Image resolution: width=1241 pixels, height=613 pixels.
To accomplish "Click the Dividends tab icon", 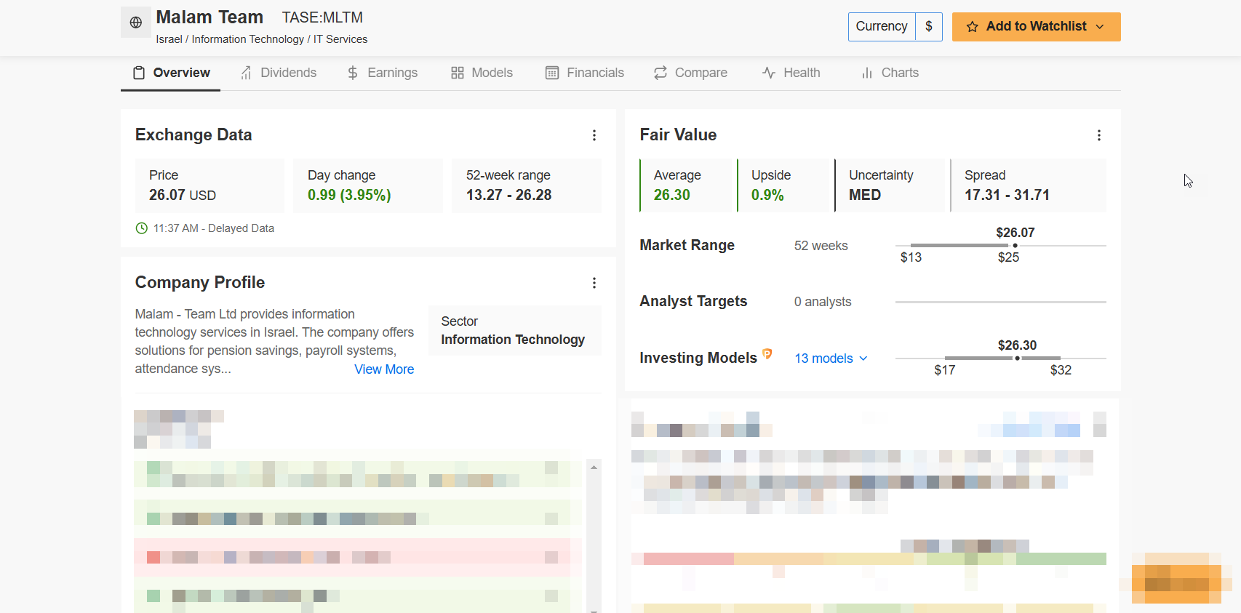I will [x=247, y=73].
